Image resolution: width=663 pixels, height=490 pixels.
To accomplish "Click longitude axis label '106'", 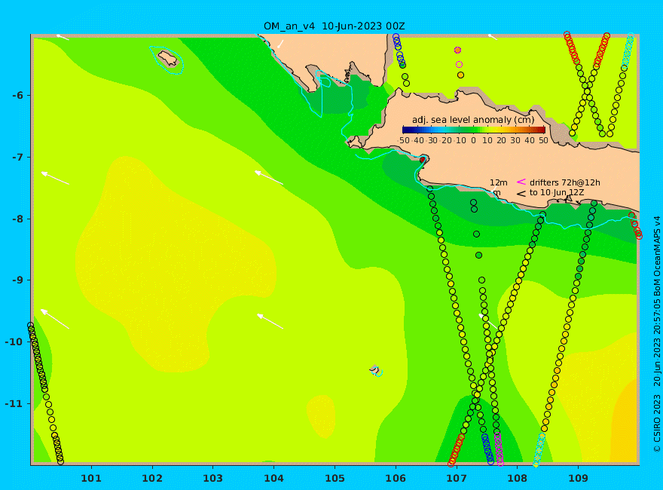I will click(396, 479).
